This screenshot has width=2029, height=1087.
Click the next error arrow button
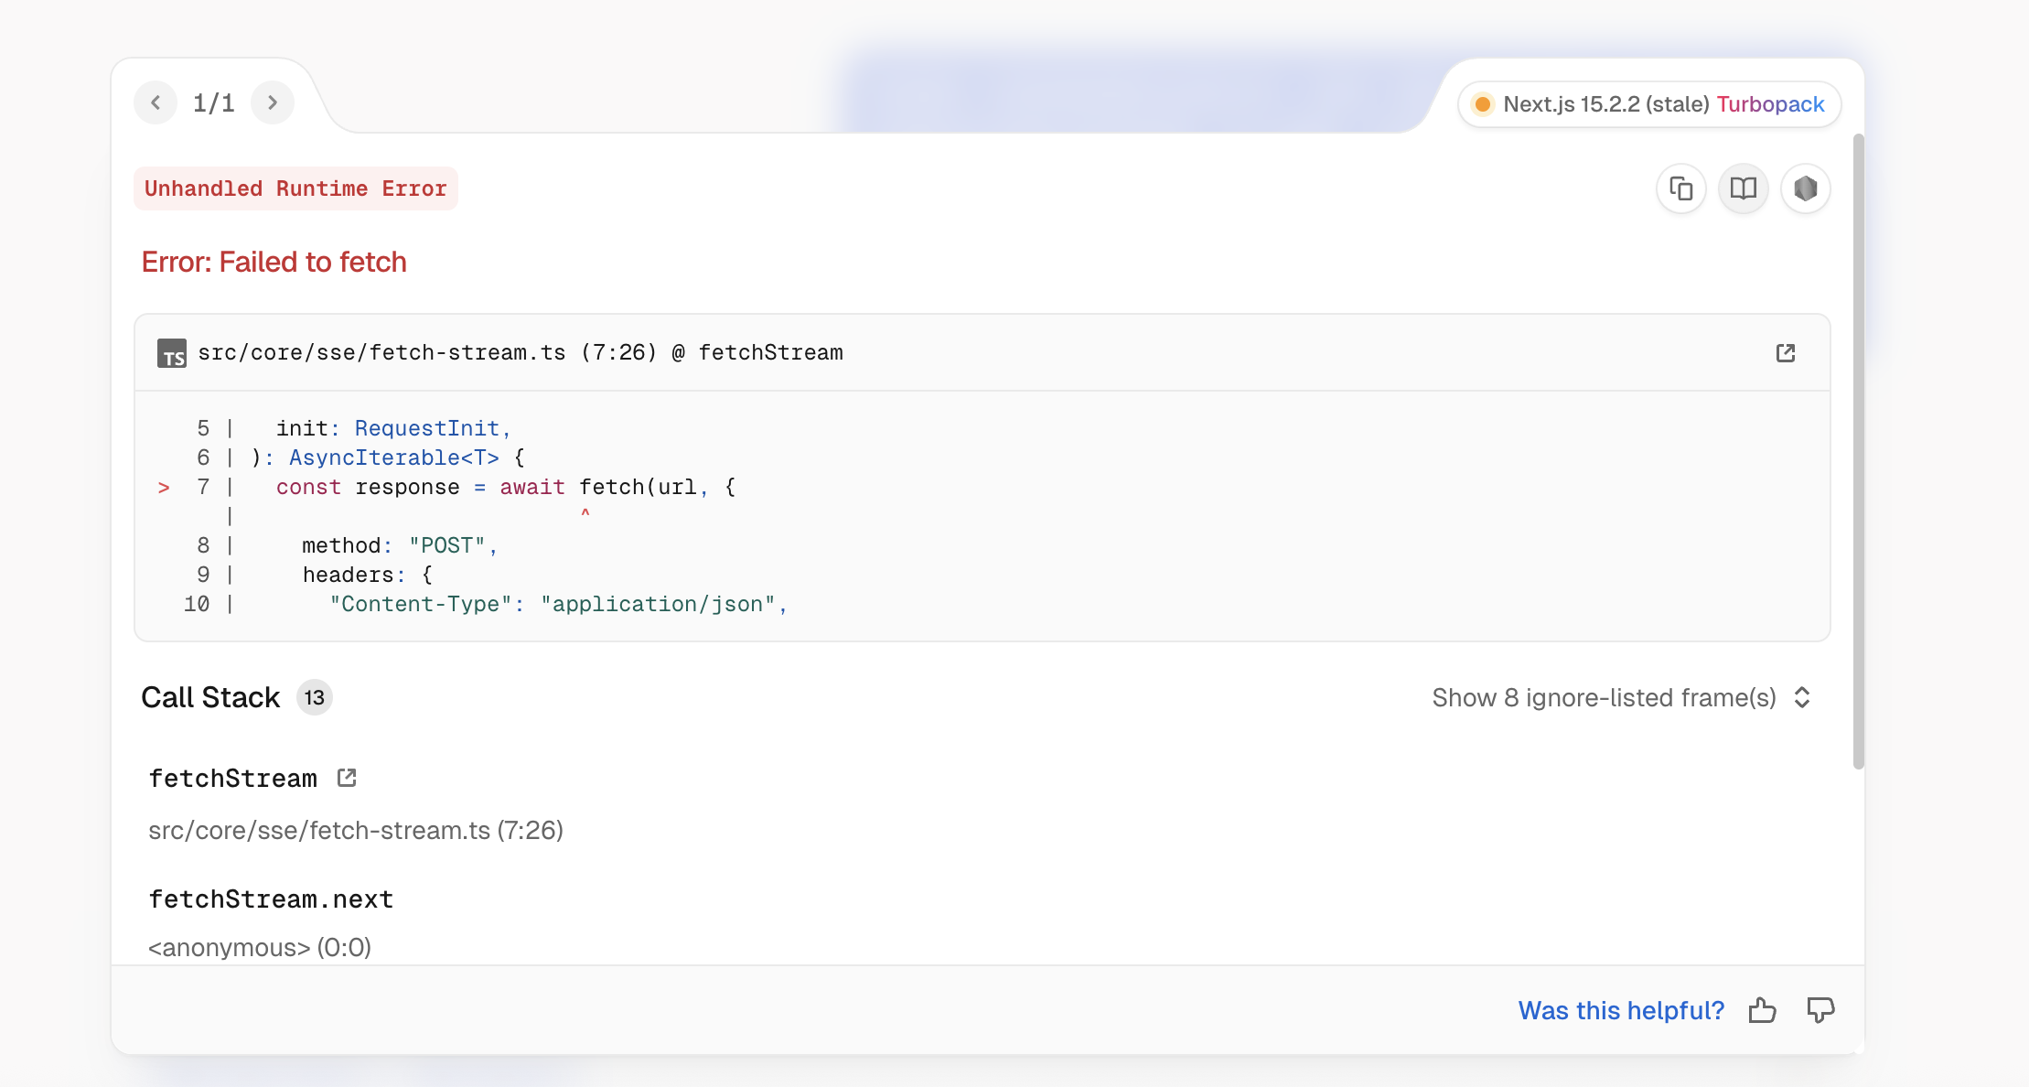click(272, 102)
